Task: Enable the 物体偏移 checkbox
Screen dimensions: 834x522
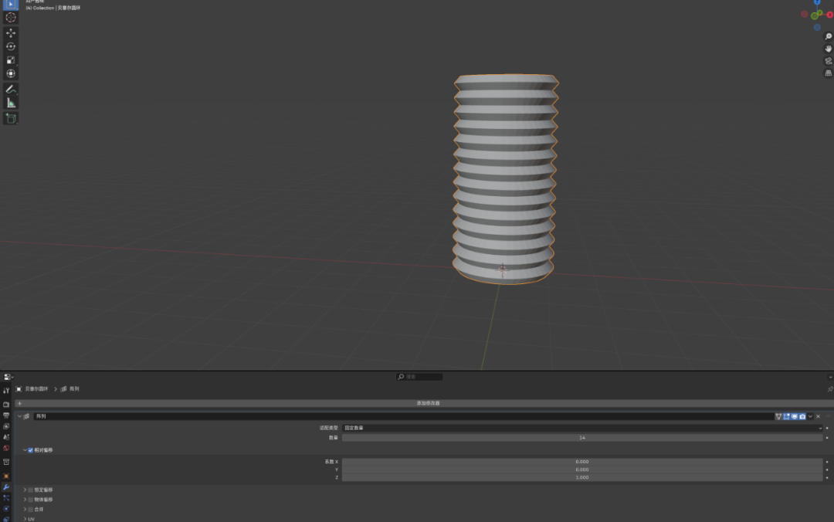Action: [30, 500]
